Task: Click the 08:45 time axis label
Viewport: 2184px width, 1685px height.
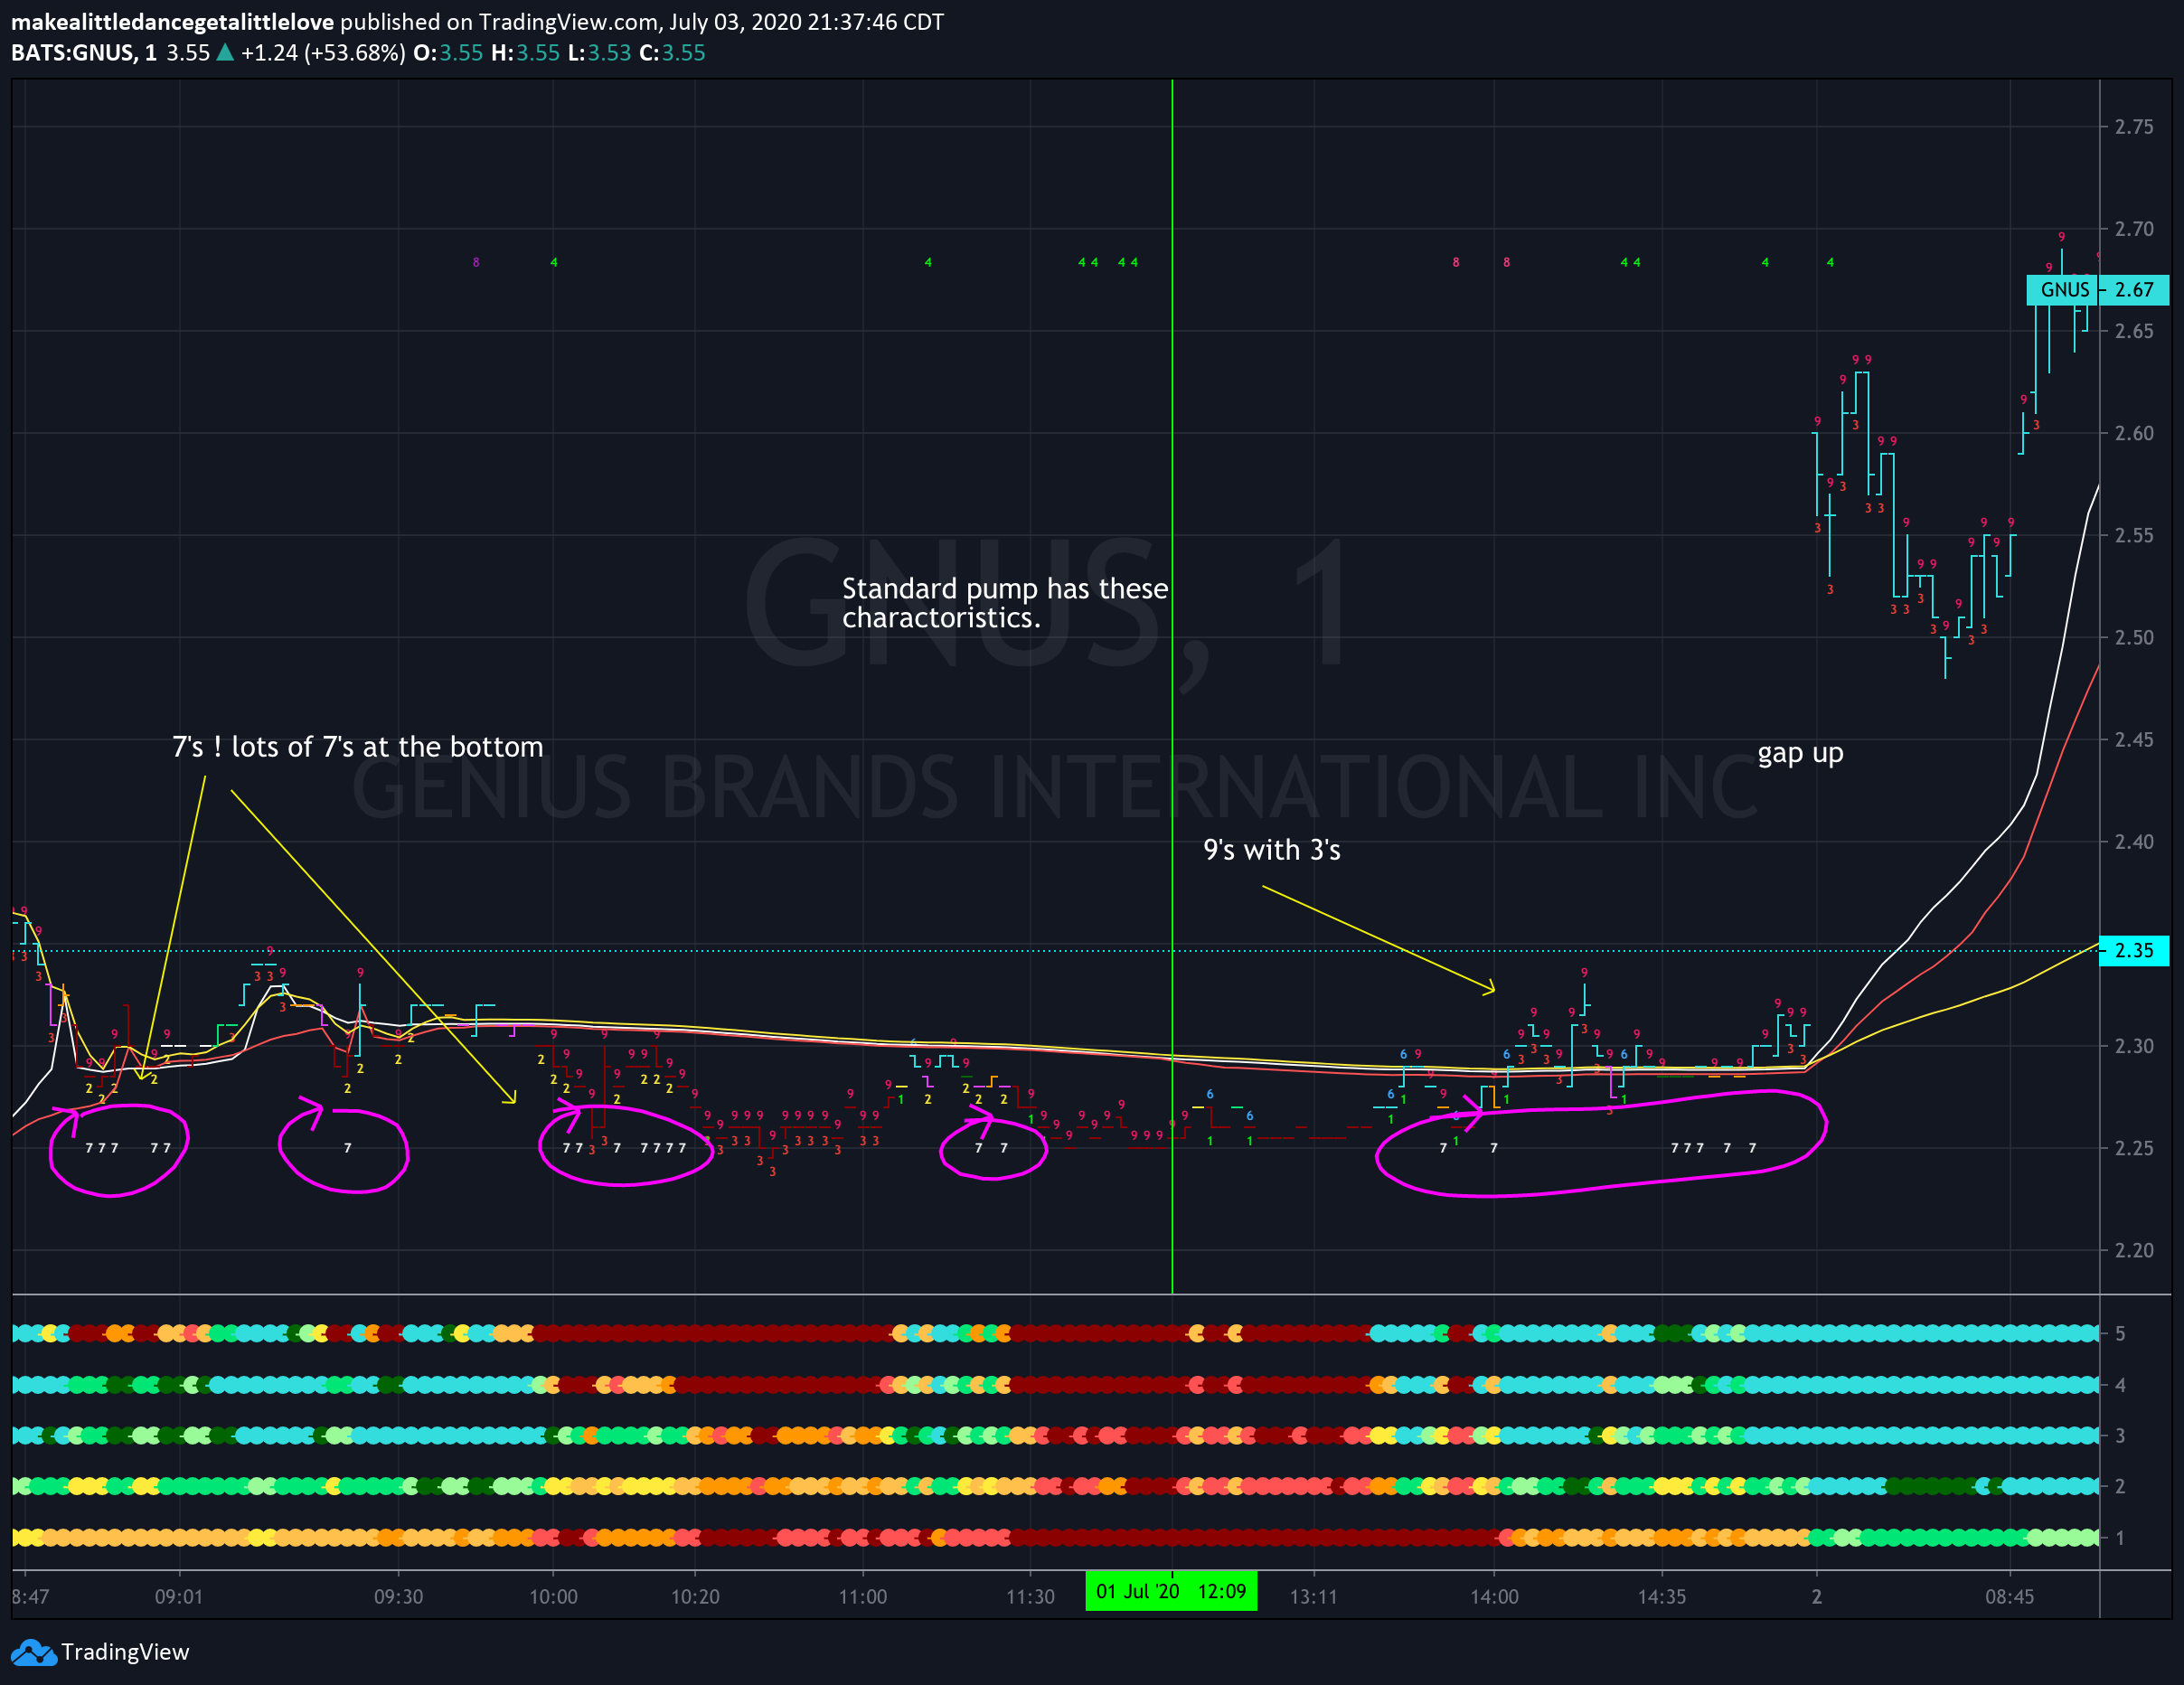Action: point(2010,1597)
